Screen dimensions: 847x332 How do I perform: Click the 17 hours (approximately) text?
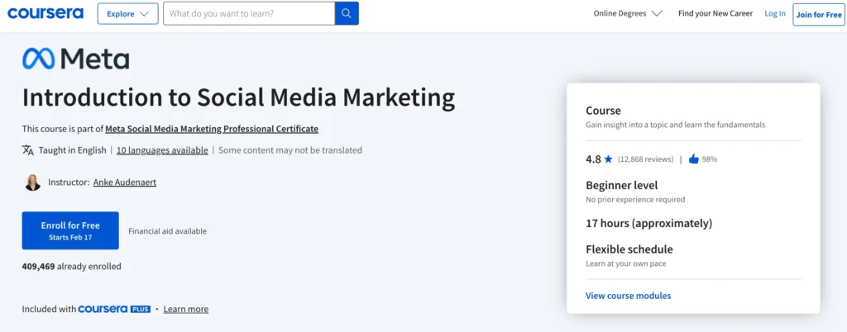pyautogui.click(x=648, y=223)
